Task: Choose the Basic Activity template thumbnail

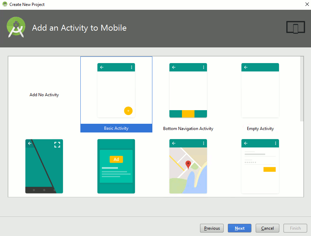Action: click(116, 90)
